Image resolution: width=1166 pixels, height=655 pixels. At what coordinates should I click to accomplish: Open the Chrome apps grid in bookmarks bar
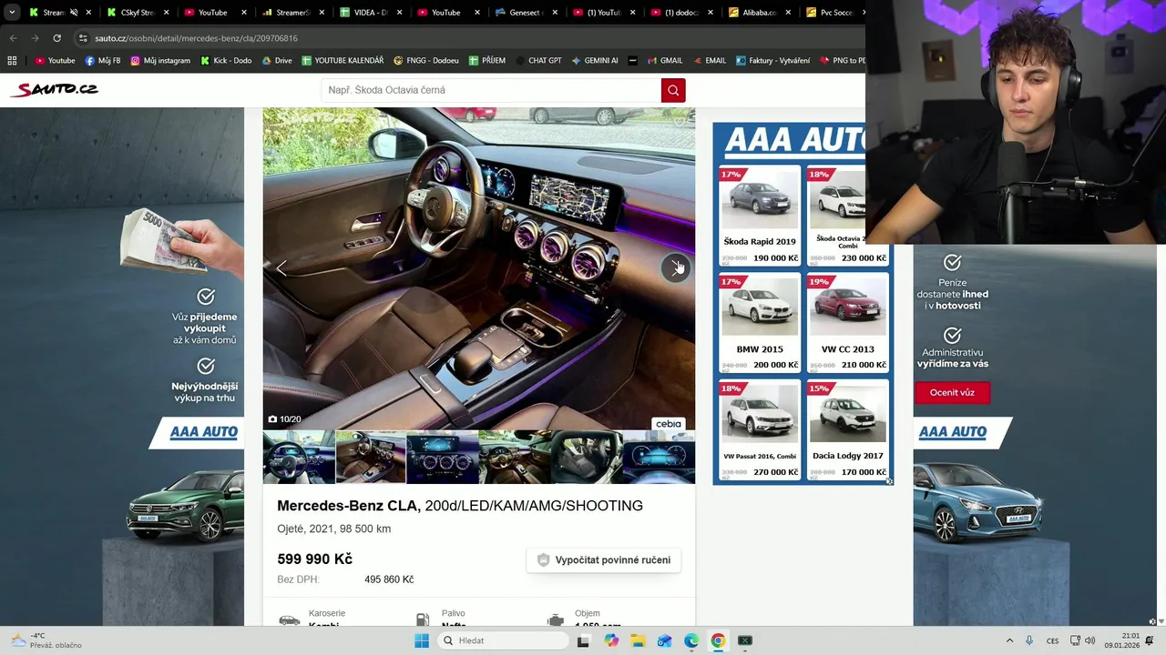[12, 61]
